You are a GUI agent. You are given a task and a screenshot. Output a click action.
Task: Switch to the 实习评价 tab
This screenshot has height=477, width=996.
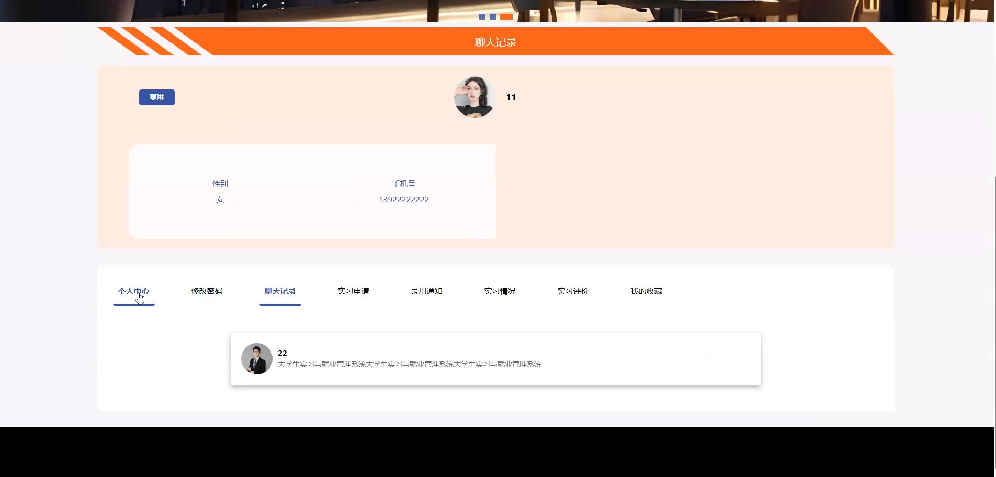tap(573, 291)
